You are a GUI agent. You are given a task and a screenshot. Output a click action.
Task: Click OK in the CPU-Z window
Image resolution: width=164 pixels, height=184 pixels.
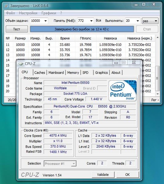point(128,174)
